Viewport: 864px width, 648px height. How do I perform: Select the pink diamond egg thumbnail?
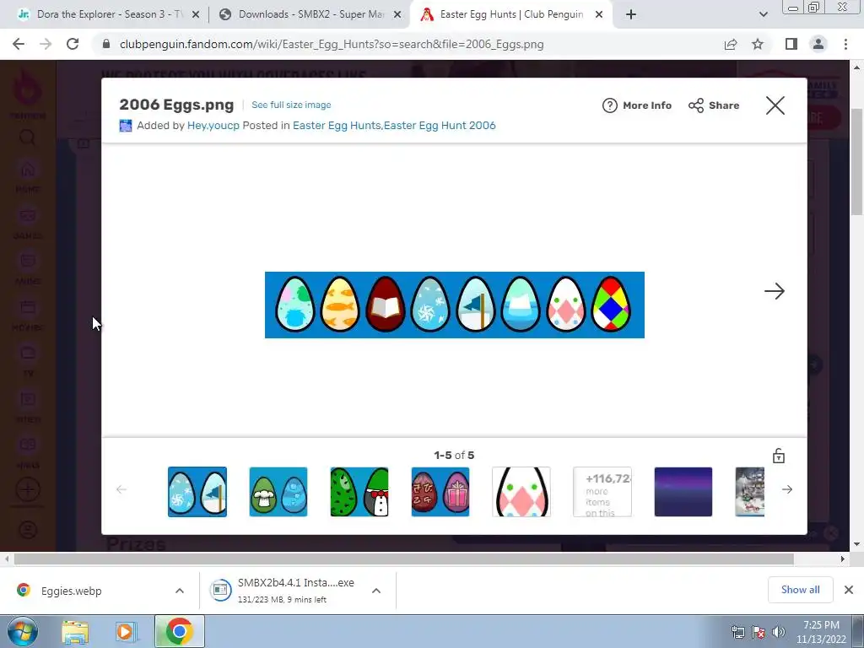[x=521, y=492]
